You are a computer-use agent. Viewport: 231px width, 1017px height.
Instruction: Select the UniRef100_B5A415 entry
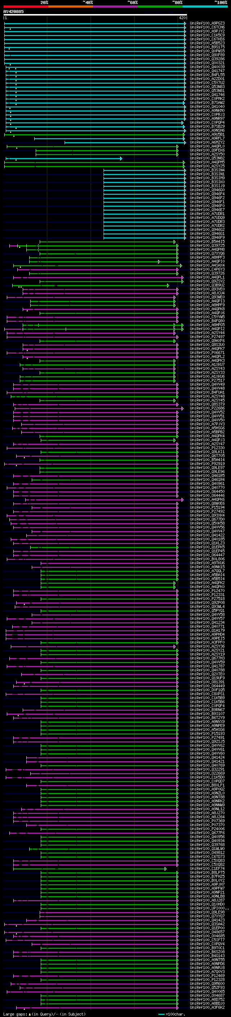point(207,242)
